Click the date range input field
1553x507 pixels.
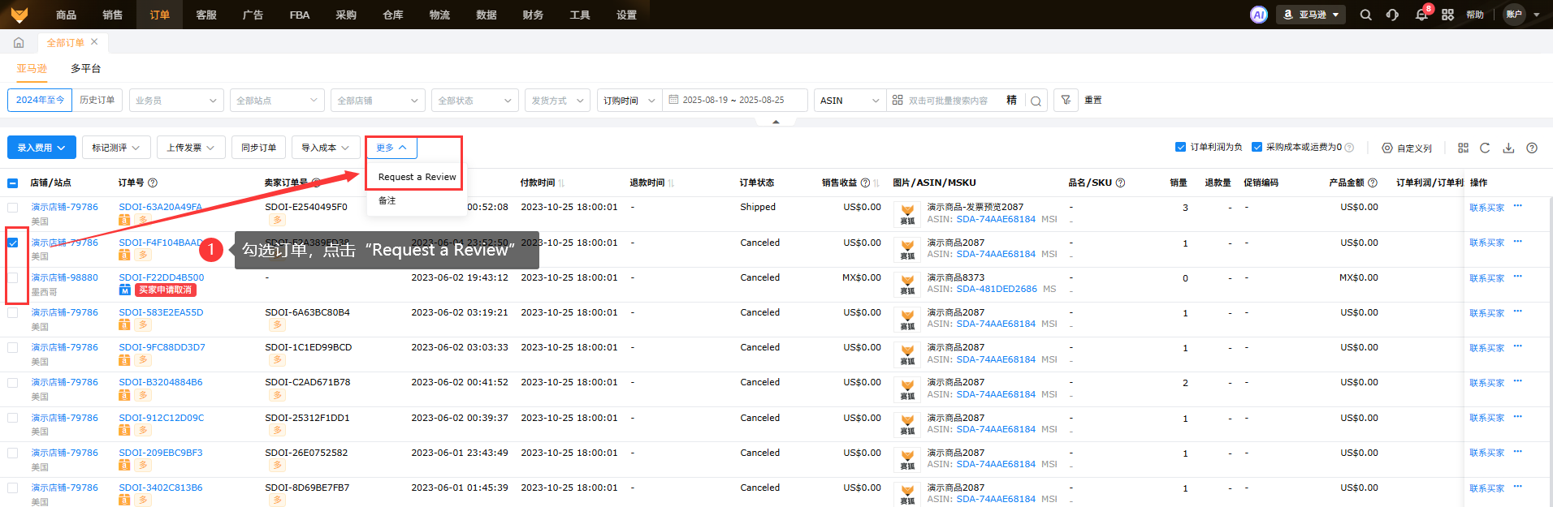click(x=733, y=101)
